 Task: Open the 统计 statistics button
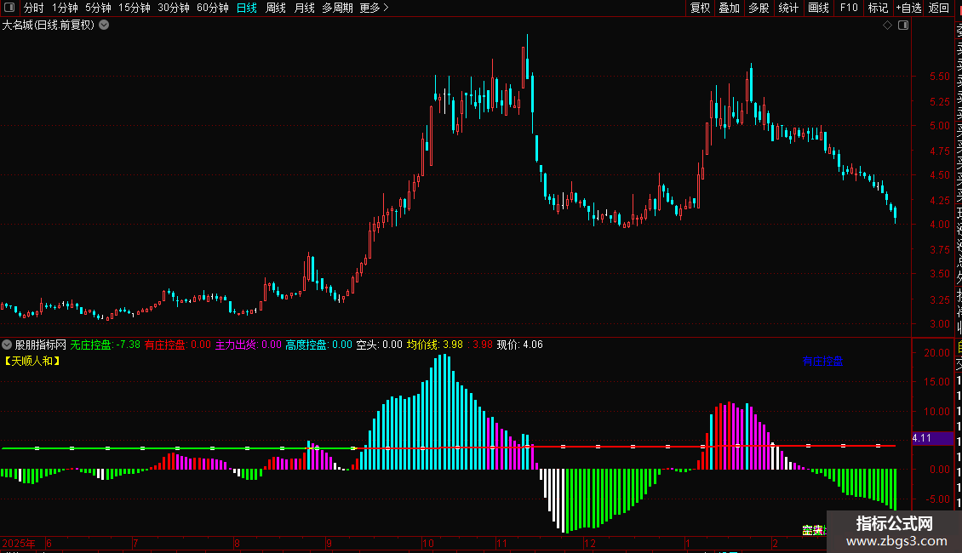[x=788, y=8]
